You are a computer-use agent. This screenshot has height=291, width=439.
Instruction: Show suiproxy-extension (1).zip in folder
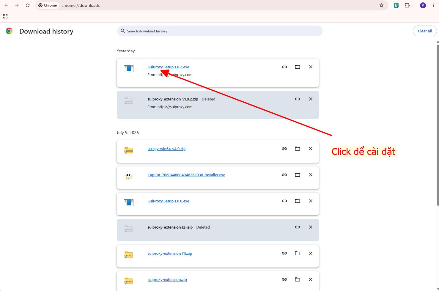298,253
